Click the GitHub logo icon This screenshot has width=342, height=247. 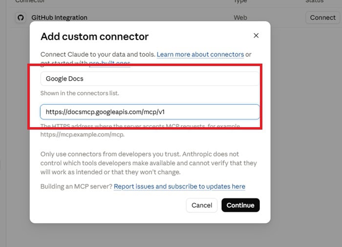(x=21, y=18)
